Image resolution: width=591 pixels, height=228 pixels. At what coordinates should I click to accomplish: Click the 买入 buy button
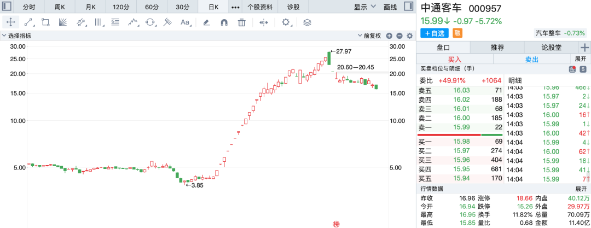[455, 59]
